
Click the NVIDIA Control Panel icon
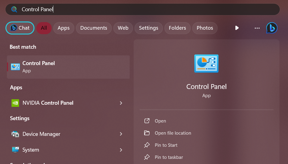coord(15,103)
